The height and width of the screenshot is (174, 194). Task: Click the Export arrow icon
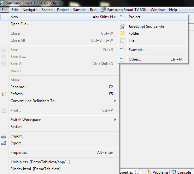point(4,143)
